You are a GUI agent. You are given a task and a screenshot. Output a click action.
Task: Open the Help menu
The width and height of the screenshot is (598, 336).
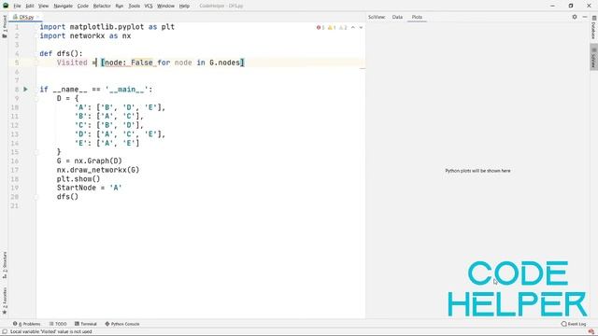click(x=184, y=7)
